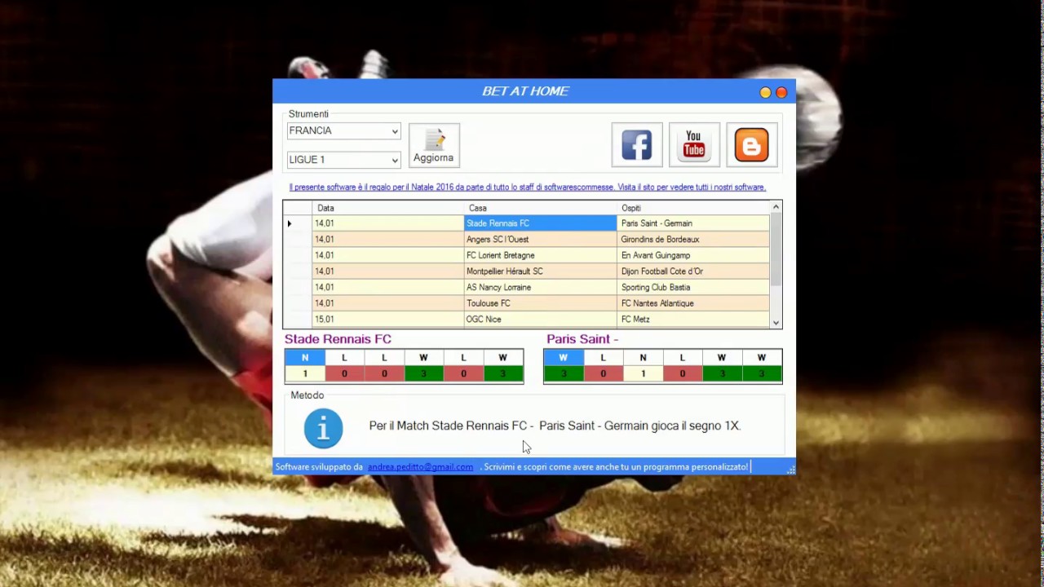This screenshot has height=587, width=1044.
Task: Open the Blogger icon
Action: (x=751, y=145)
